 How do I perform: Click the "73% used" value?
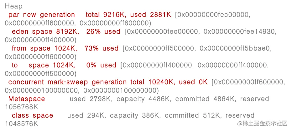click(x=102, y=48)
